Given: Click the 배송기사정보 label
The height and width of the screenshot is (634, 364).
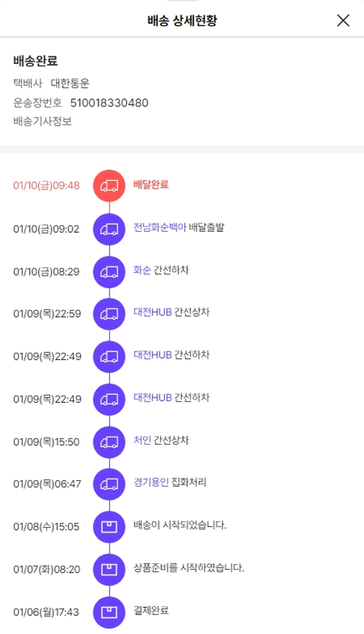Looking at the screenshot, I should [43, 121].
